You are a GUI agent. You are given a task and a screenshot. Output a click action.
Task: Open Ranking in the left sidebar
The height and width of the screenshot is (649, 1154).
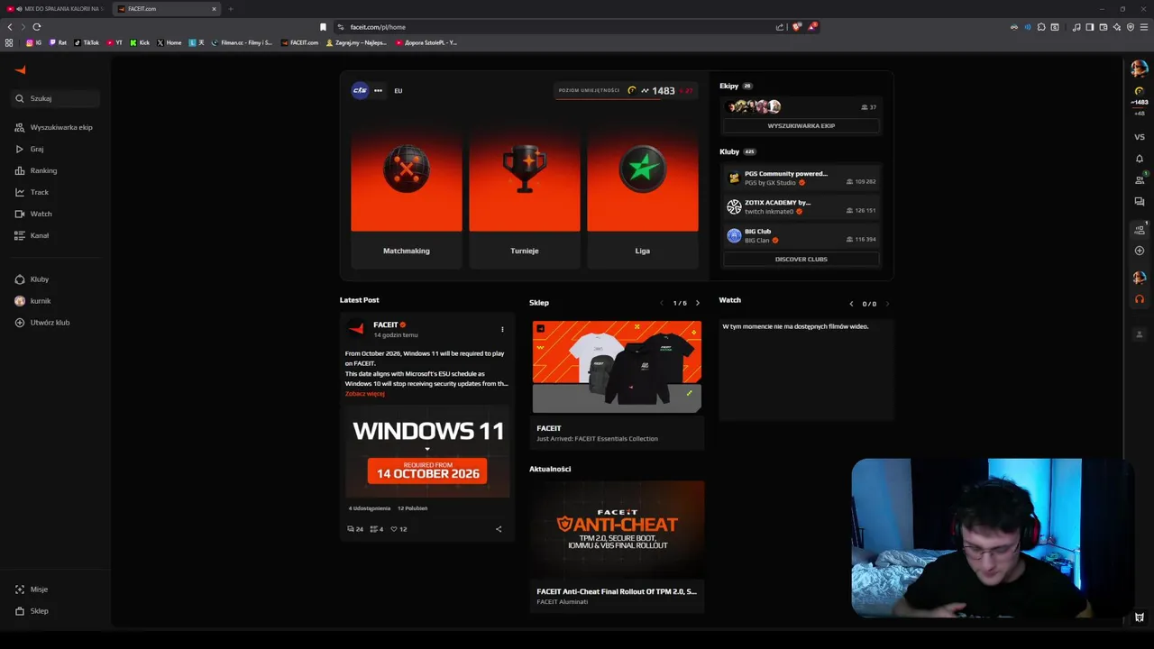[36, 170]
